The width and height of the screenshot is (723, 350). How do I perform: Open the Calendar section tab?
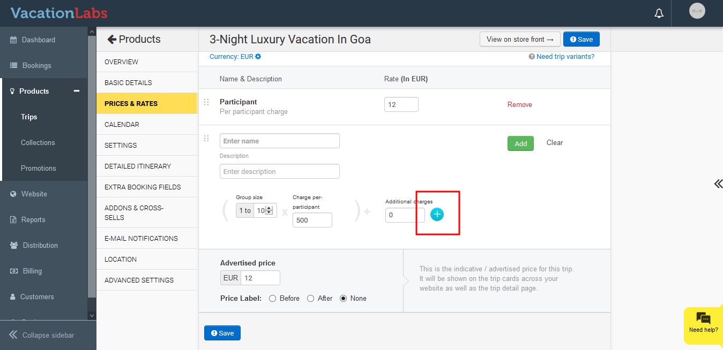pos(122,124)
